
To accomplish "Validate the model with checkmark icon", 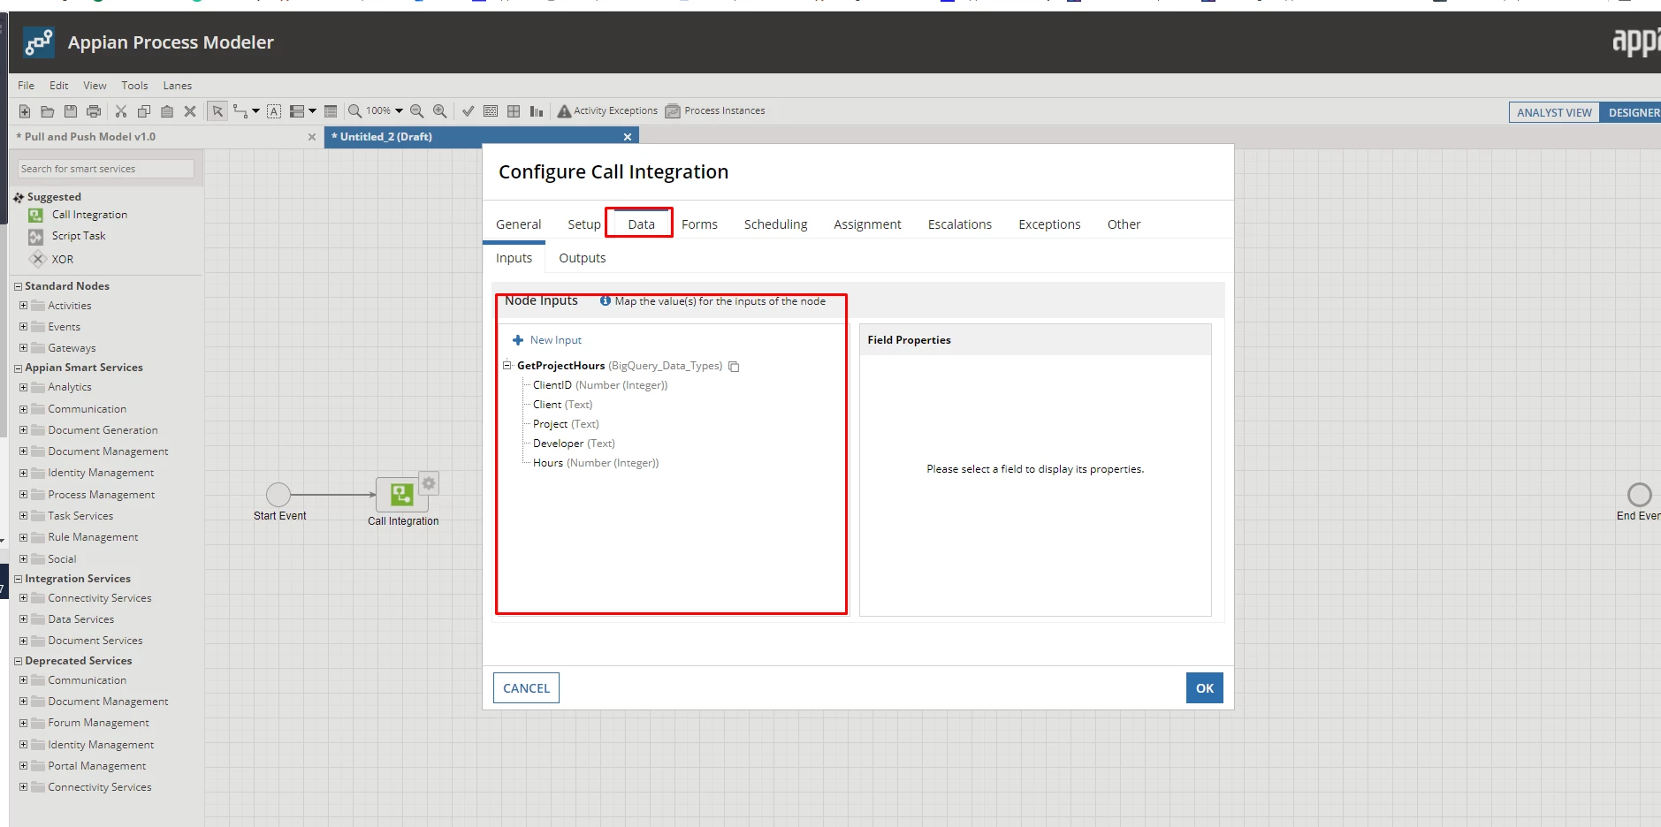I will coord(468,111).
